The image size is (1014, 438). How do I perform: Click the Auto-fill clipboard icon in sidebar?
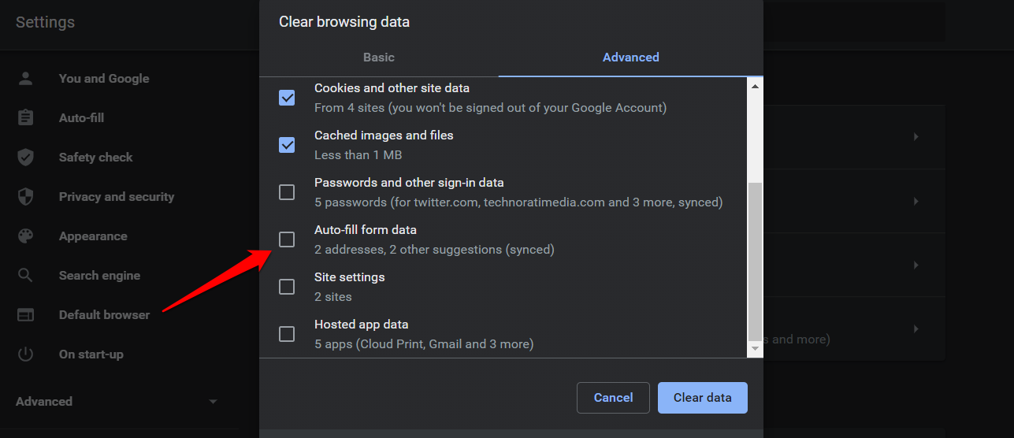26,117
